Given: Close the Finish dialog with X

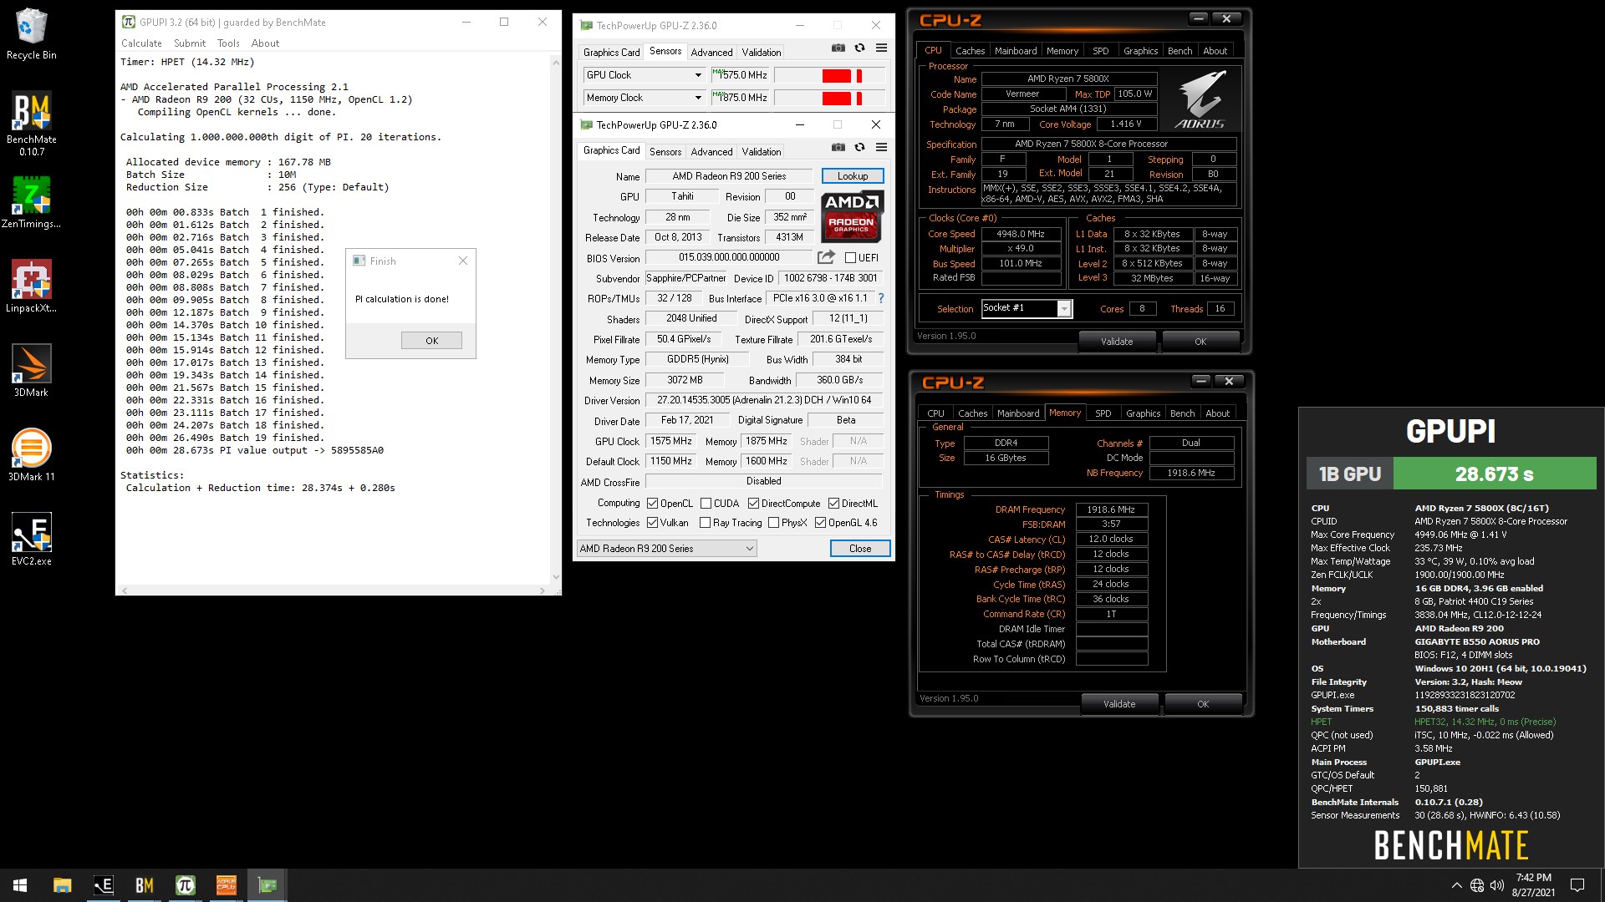Looking at the screenshot, I should point(463,261).
